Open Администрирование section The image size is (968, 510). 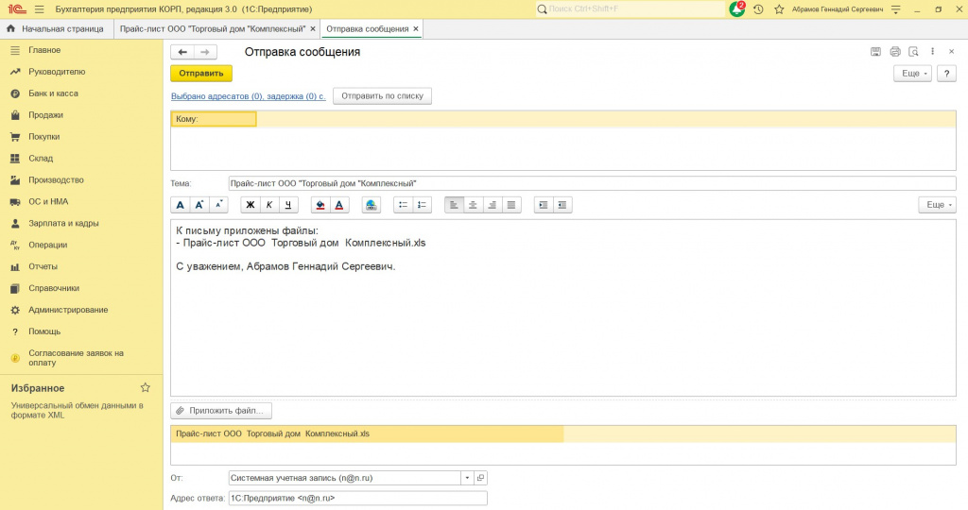68,310
